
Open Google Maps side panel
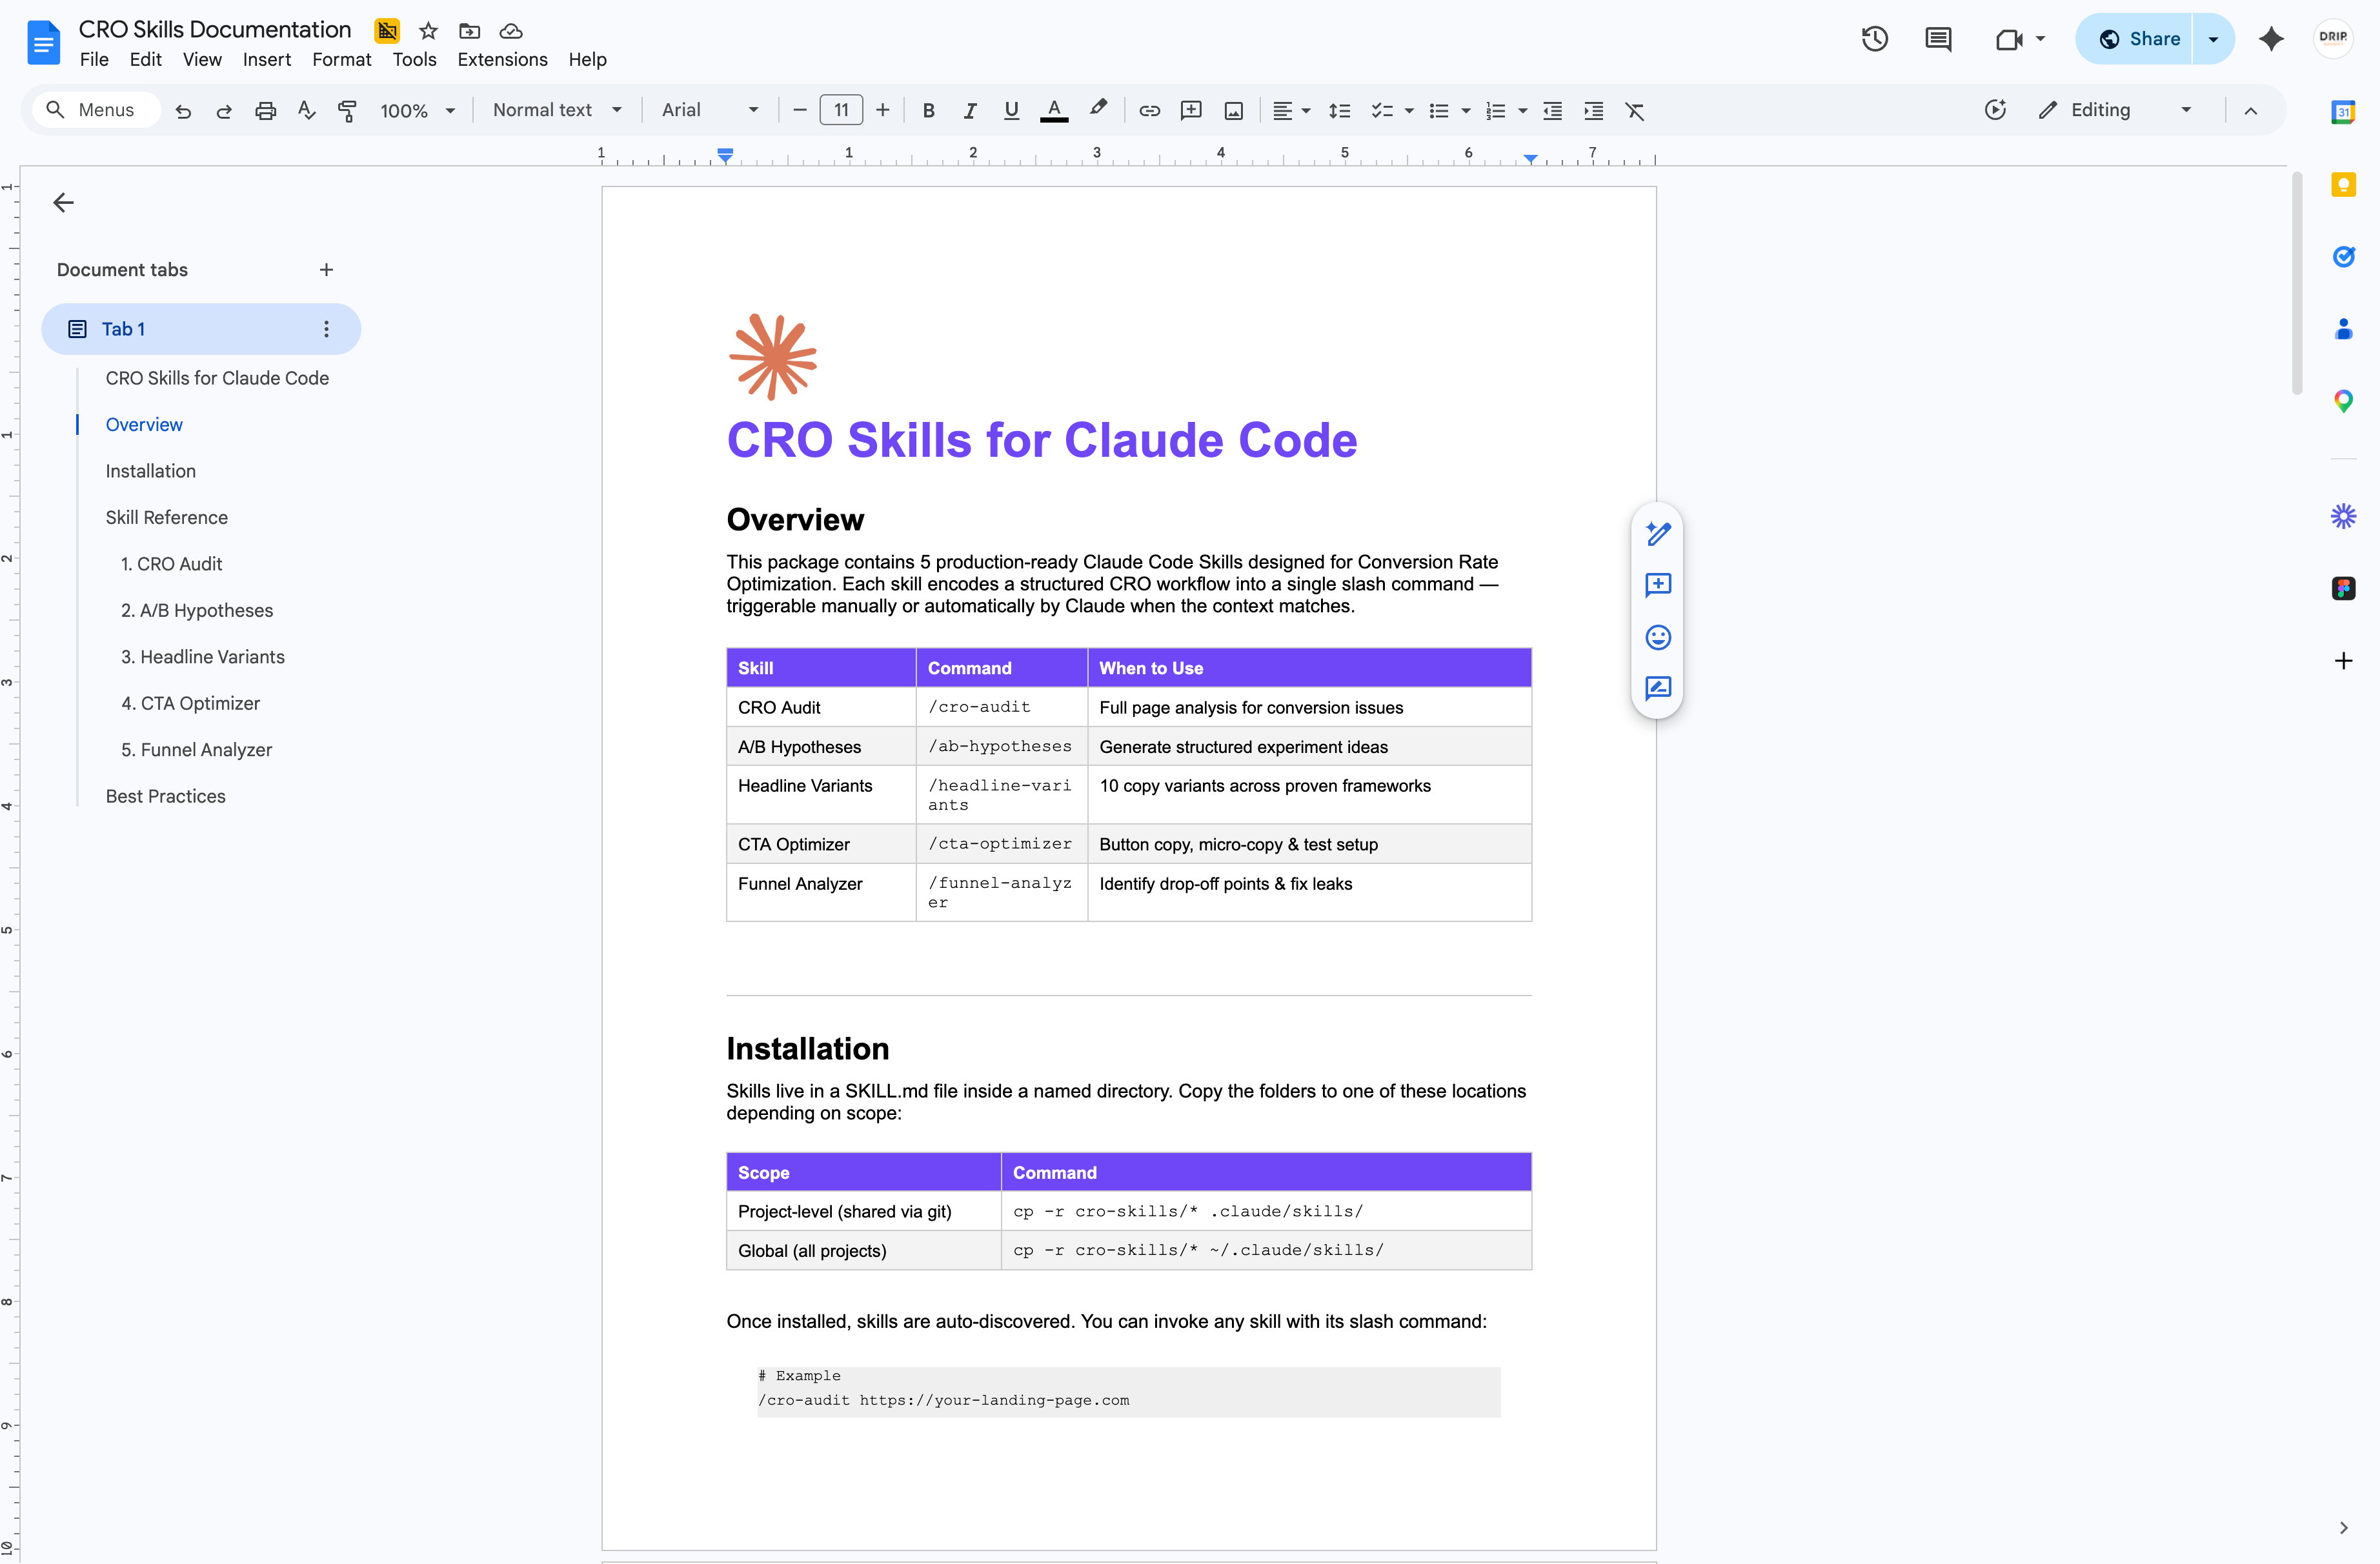2343,402
